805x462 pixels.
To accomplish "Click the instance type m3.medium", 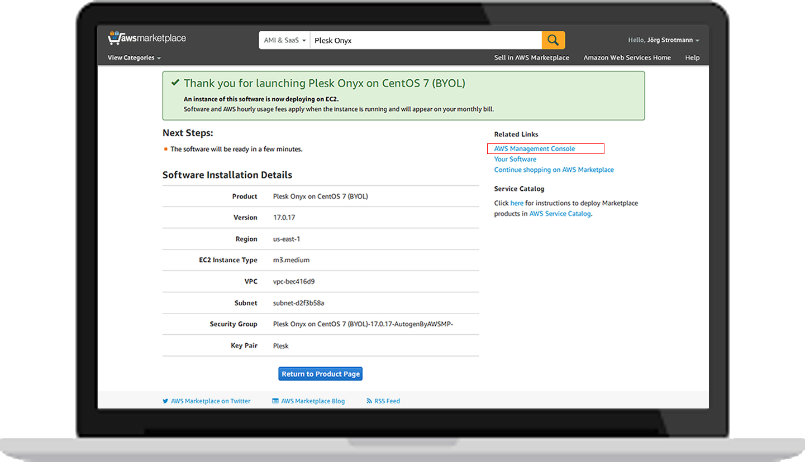I will [x=291, y=260].
